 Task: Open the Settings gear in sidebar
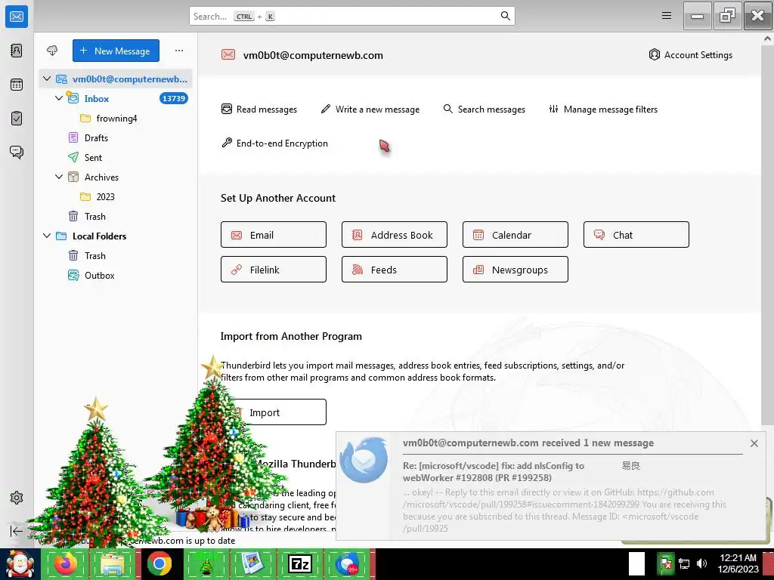pyautogui.click(x=17, y=498)
